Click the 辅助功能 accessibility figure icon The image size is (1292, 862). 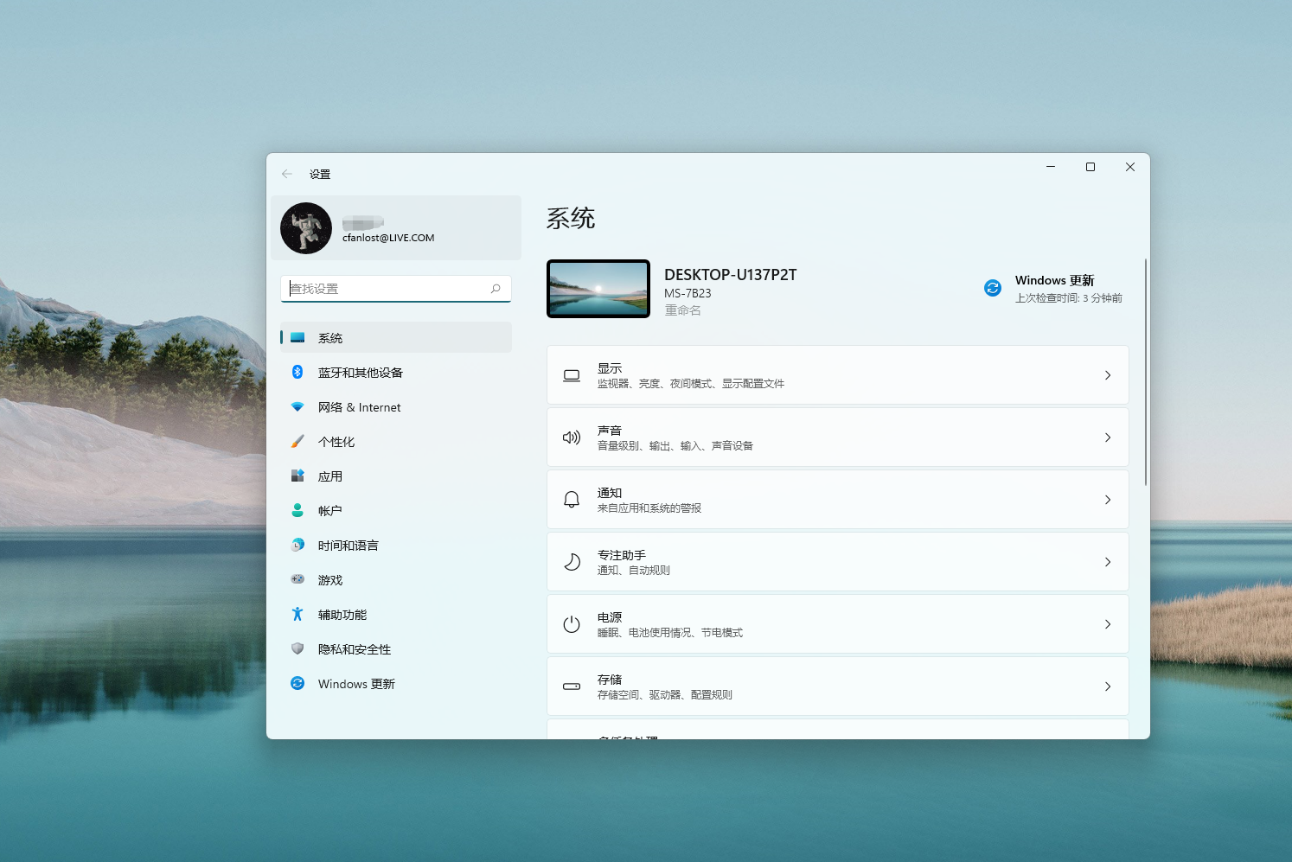[x=297, y=615]
